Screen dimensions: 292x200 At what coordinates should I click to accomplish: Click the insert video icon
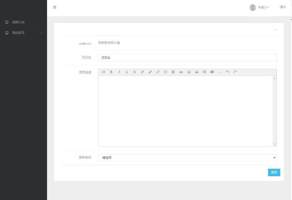[212, 72]
